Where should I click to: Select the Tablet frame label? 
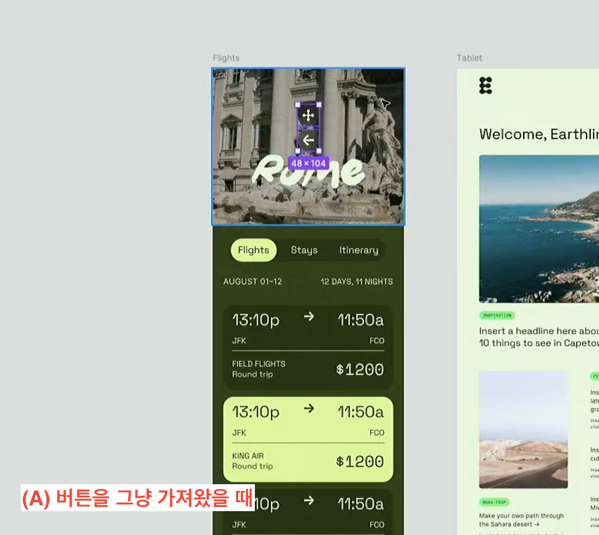tap(470, 58)
